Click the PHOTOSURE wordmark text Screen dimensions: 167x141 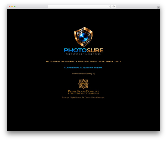(83, 50)
